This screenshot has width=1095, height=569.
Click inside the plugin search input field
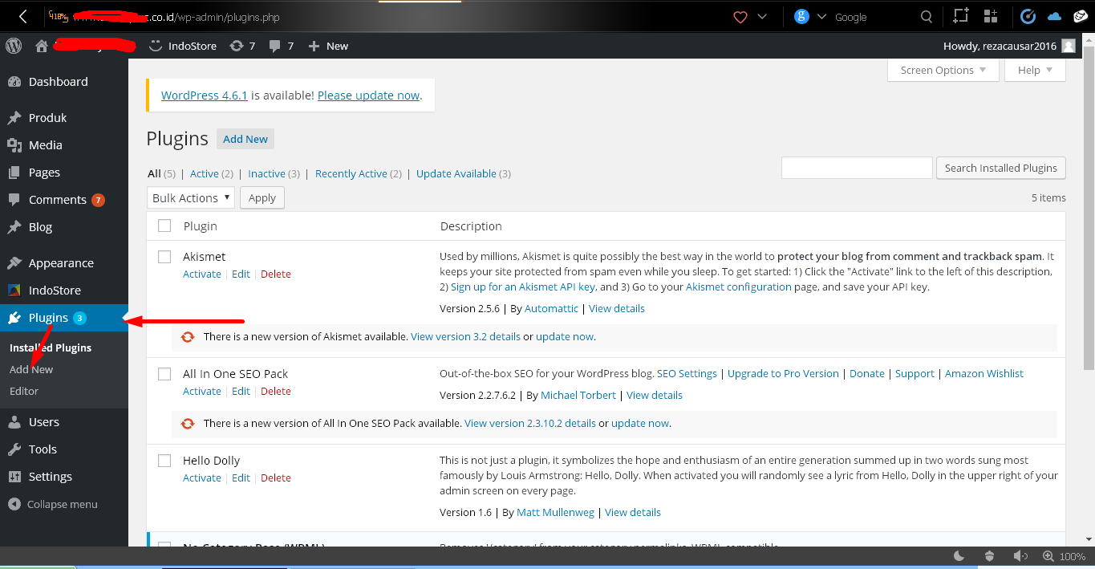coord(856,168)
